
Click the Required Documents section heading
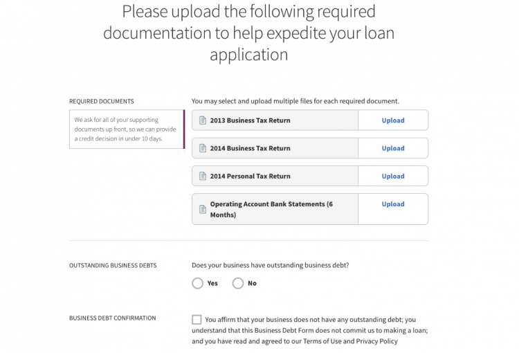coord(102,101)
